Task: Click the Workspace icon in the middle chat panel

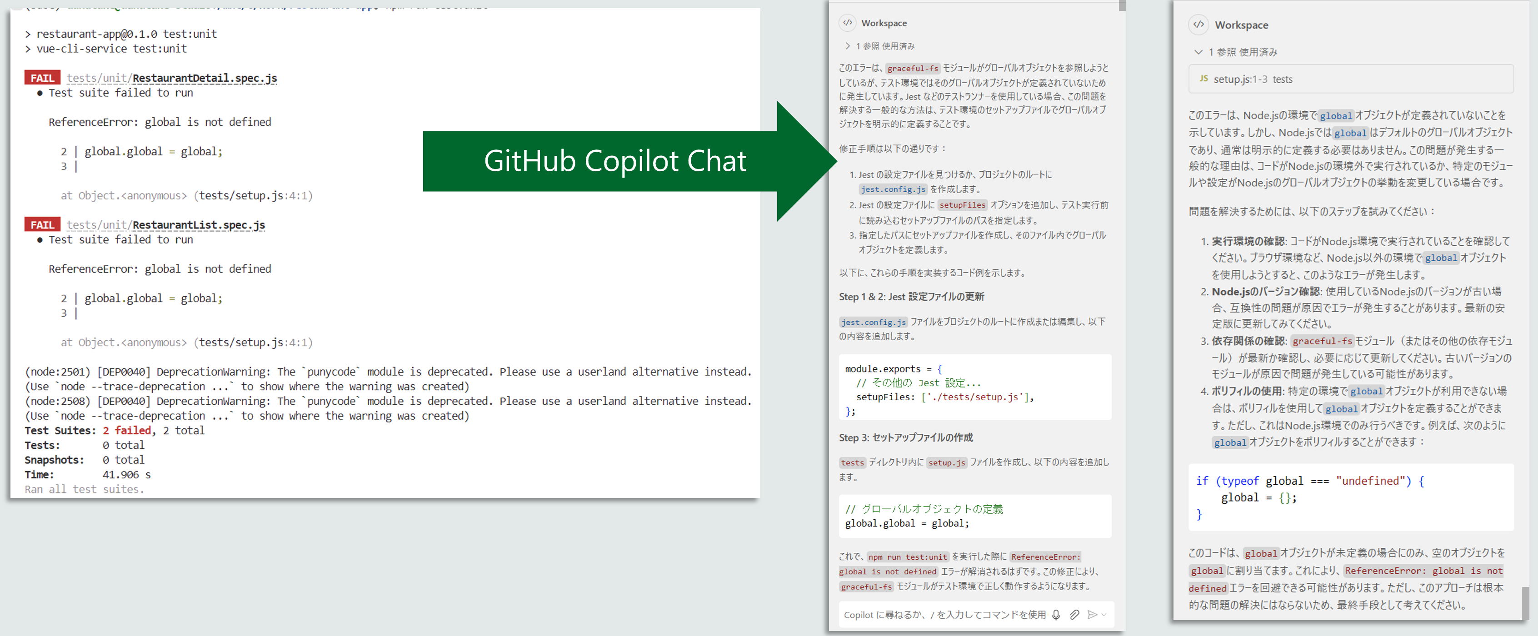Action: [847, 23]
